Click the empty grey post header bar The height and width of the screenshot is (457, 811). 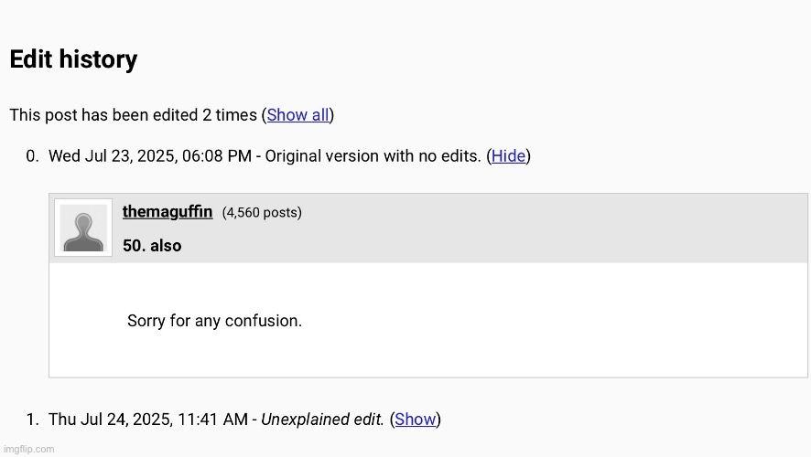(x=554, y=228)
